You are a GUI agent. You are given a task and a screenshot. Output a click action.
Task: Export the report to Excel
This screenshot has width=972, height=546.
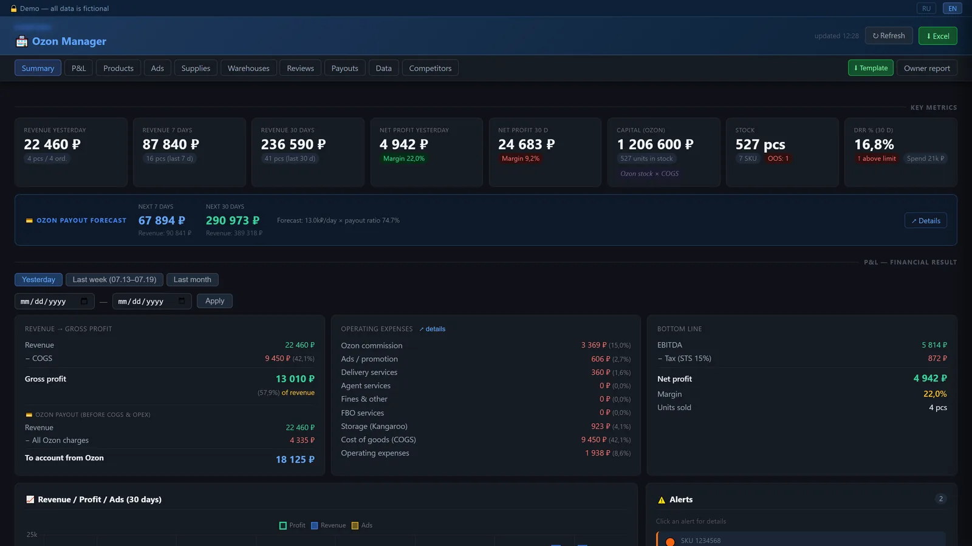coord(937,36)
